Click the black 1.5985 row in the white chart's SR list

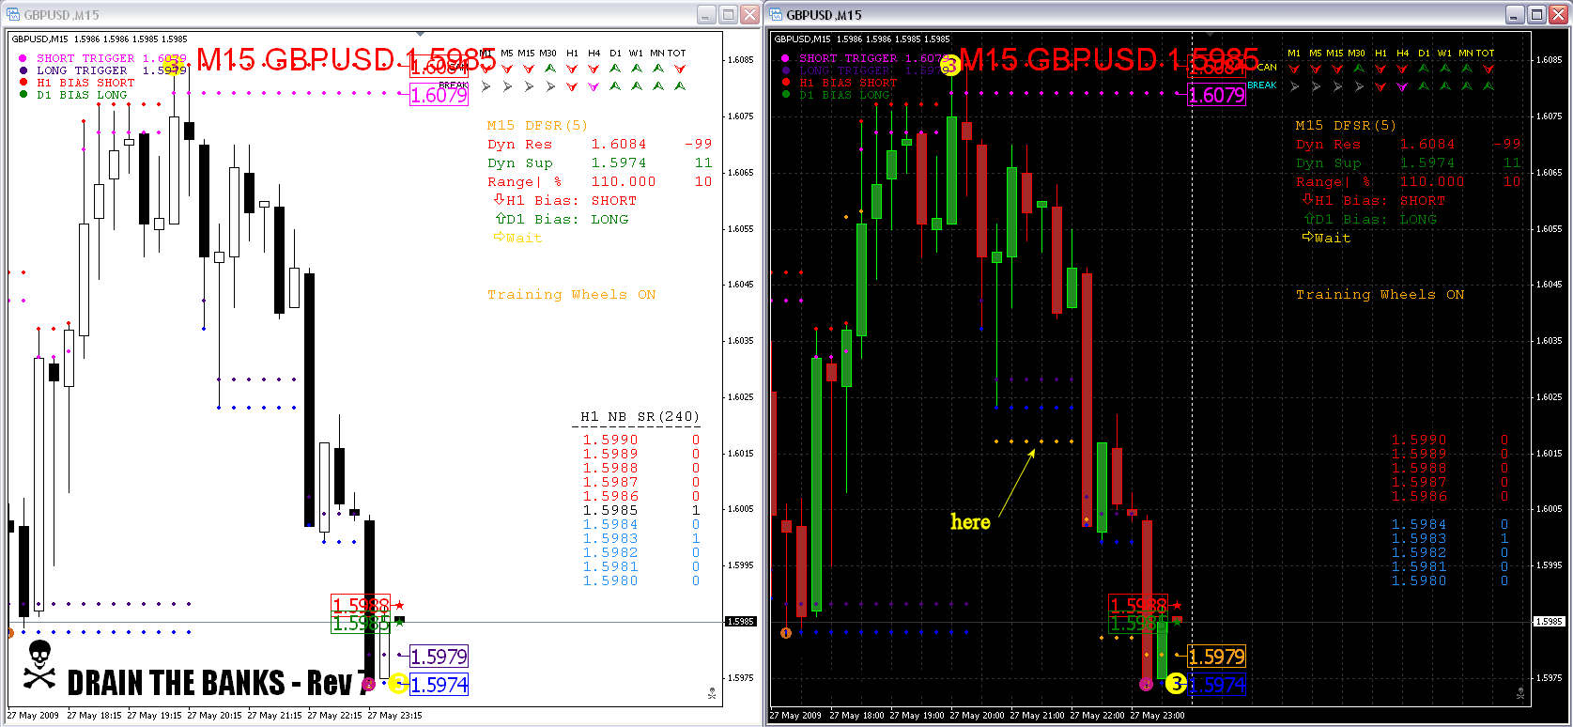pos(641,510)
